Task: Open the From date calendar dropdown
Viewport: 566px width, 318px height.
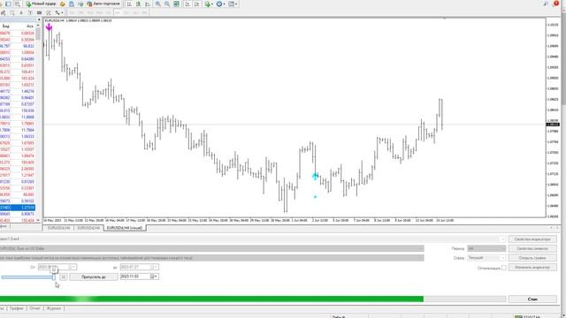Action: (73, 267)
